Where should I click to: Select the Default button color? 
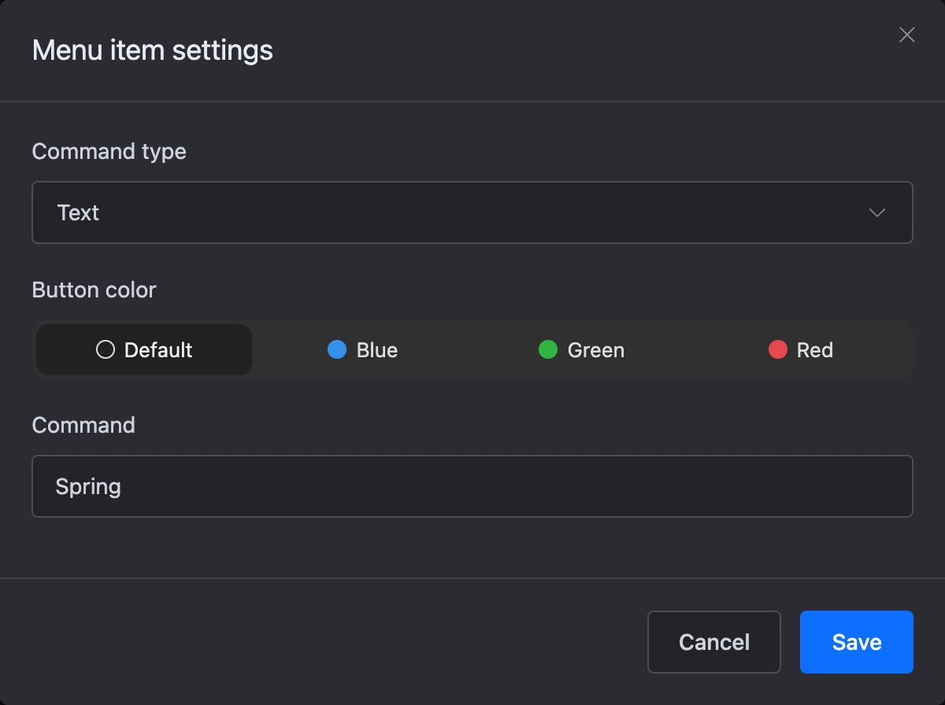coord(144,349)
